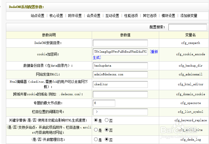Click the DedeCMS安装目录 input field
The image size is (209, 144).
(x=120, y=43)
